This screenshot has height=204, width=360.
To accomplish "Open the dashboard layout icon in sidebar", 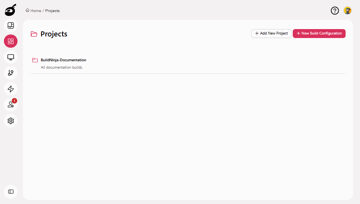I will 11,26.
